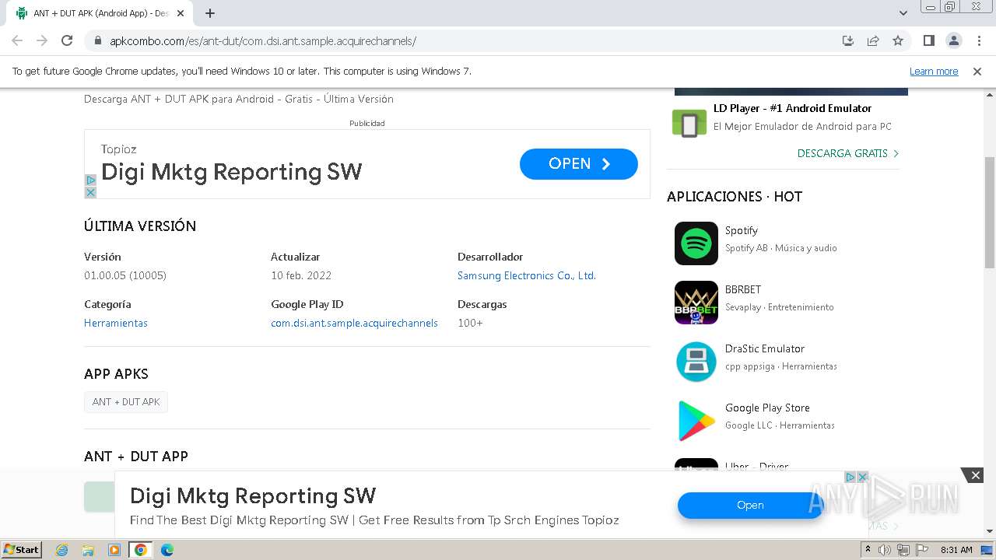Click the bottom banner AdChoices icon
Viewport: 996px width, 560px height.
pyautogui.click(x=850, y=477)
